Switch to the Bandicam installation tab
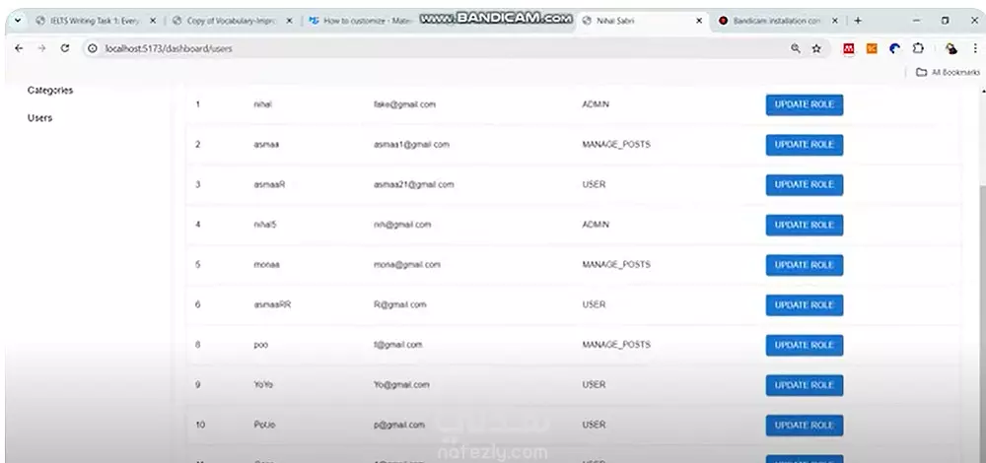 [x=777, y=21]
